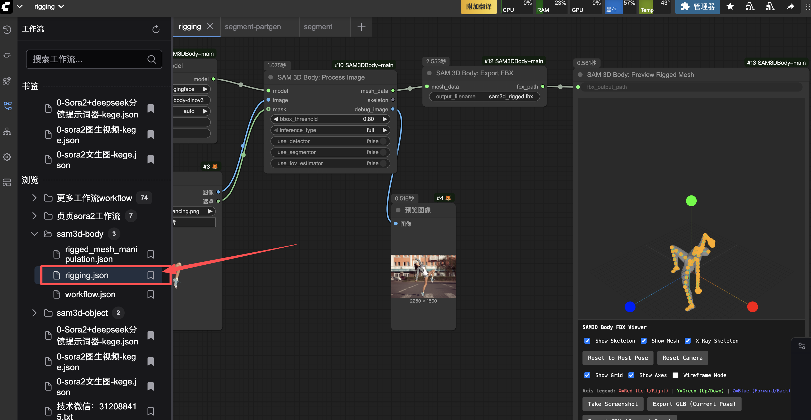Enable Wireframe Mode checkbox
The width and height of the screenshot is (811, 420).
[x=675, y=375]
